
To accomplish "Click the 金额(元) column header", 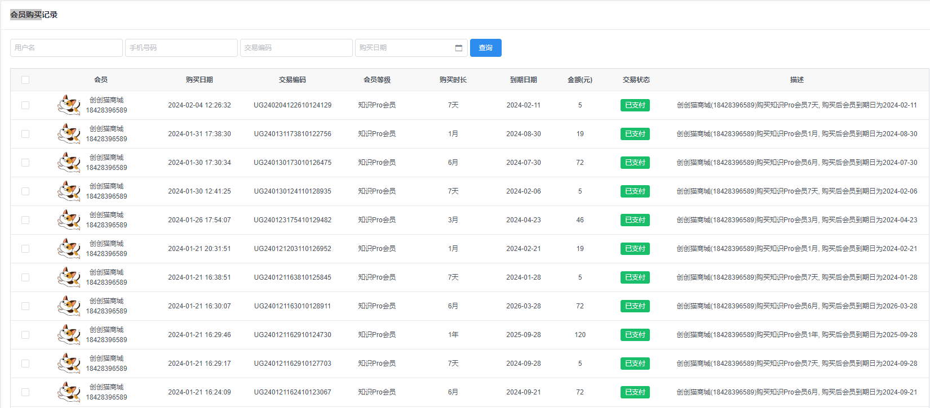I will 580,80.
